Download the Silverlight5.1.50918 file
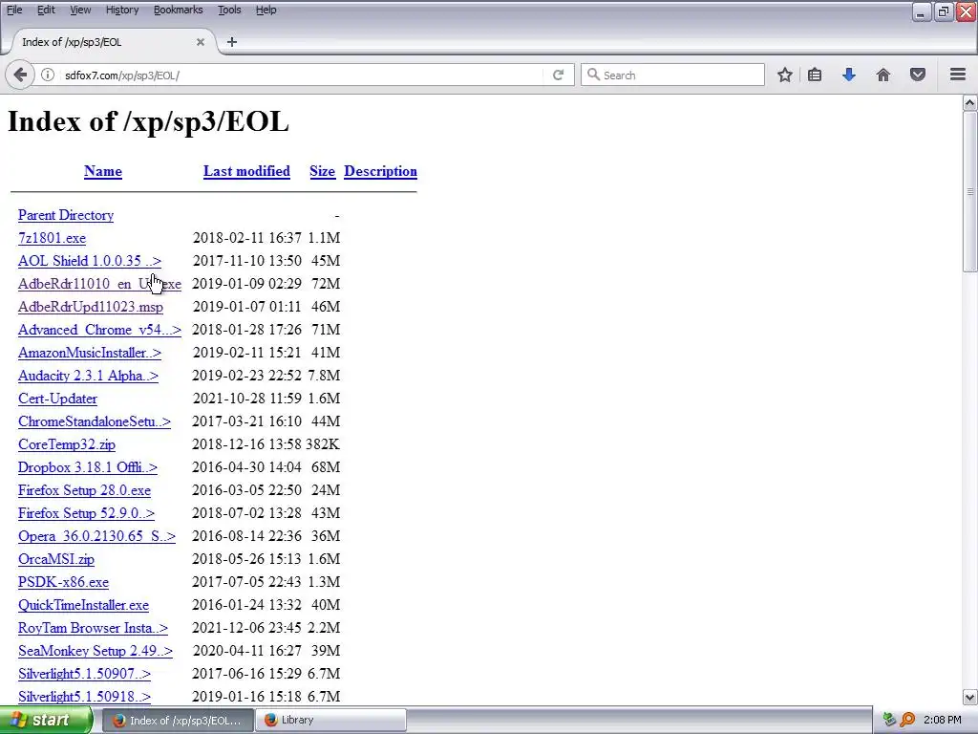This screenshot has height=734, width=978. 84,697
